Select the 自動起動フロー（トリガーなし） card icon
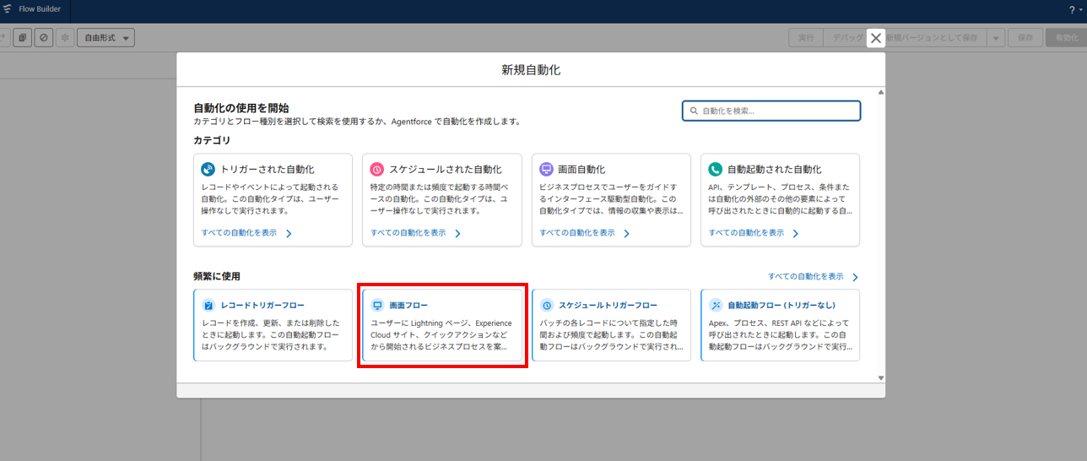The height and width of the screenshot is (461, 1087). coord(716,305)
